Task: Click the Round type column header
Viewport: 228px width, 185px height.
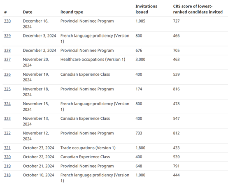Action: (x=72, y=12)
